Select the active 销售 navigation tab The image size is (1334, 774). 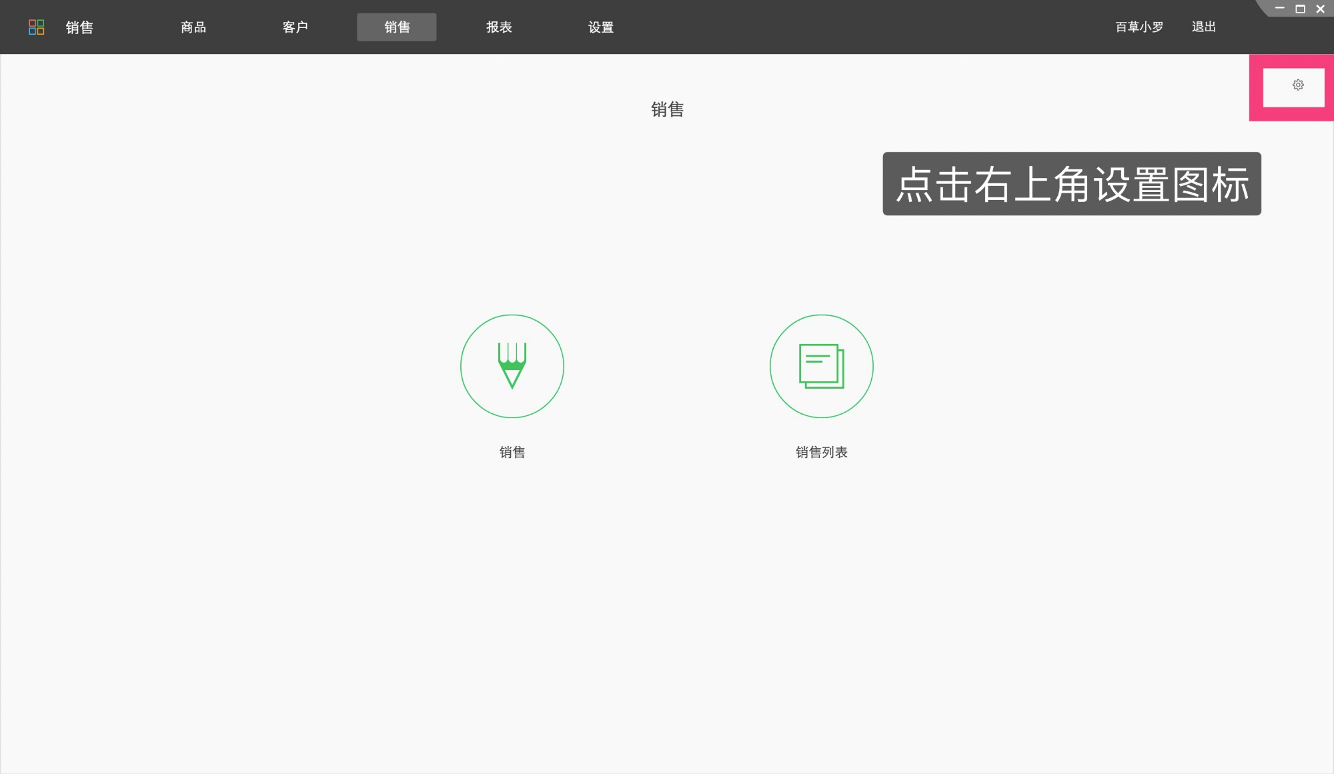click(396, 27)
